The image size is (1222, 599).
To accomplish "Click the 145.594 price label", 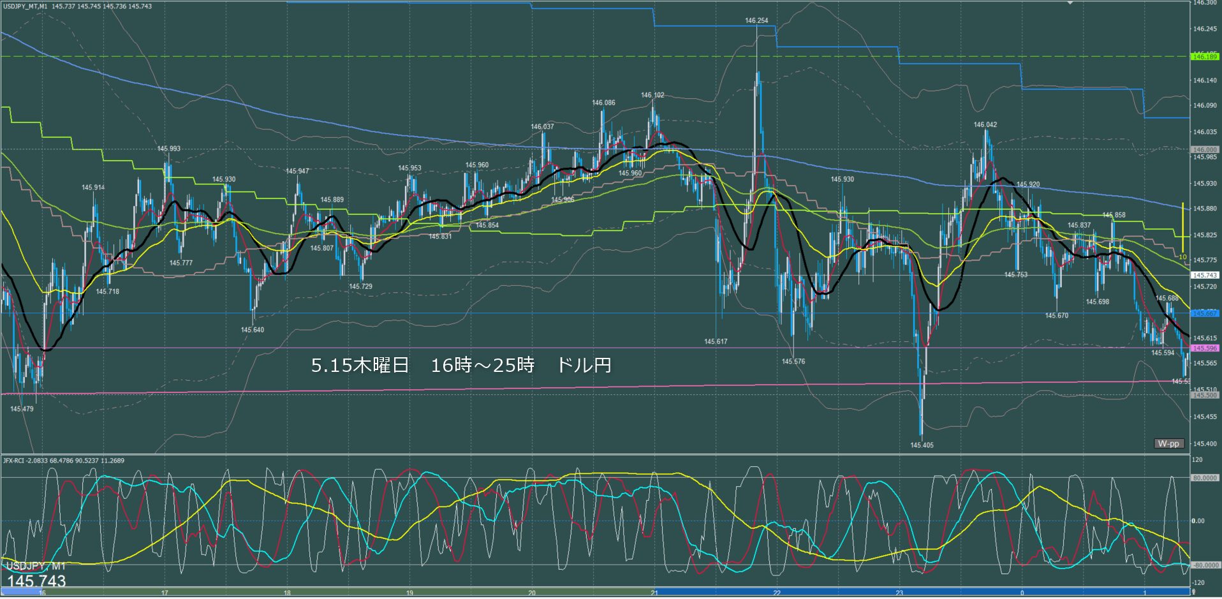I will pyautogui.click(x=1163, y=353).
